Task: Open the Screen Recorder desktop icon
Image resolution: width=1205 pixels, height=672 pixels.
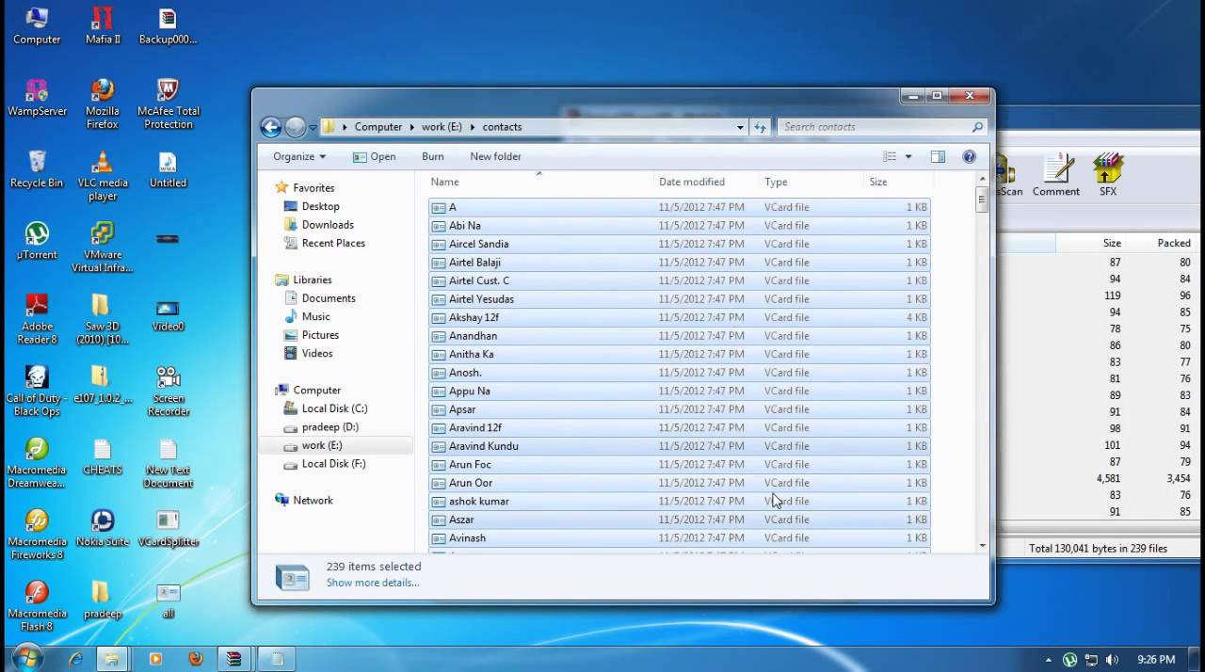Action: pyautogui.click(x=168, y=391)
